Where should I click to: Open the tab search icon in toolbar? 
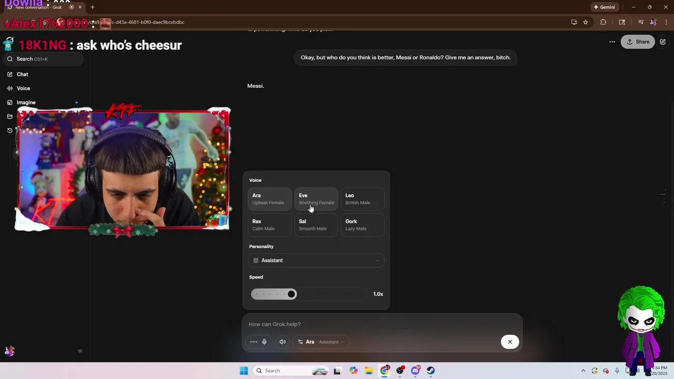pos(622,22)
